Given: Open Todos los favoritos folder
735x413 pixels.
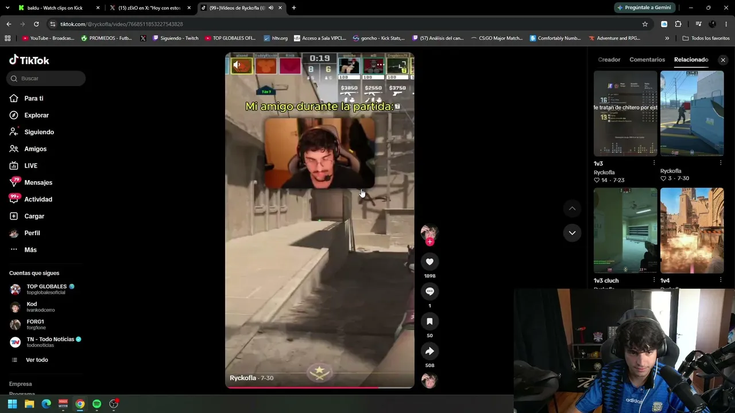Looking at the screenshot, I should 706,38.
